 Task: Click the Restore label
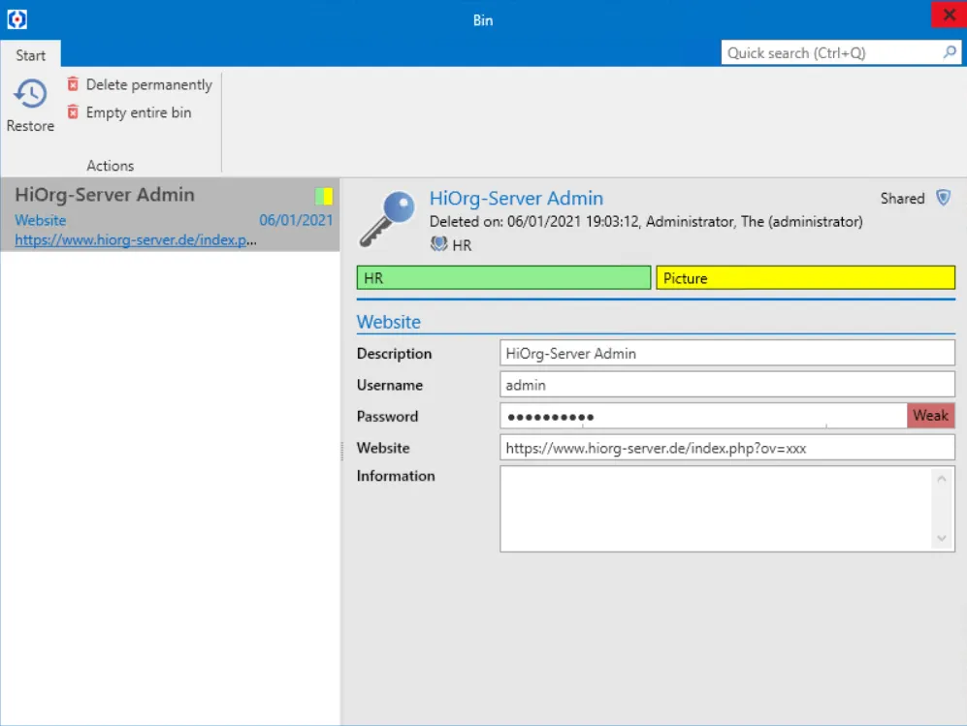30,126
